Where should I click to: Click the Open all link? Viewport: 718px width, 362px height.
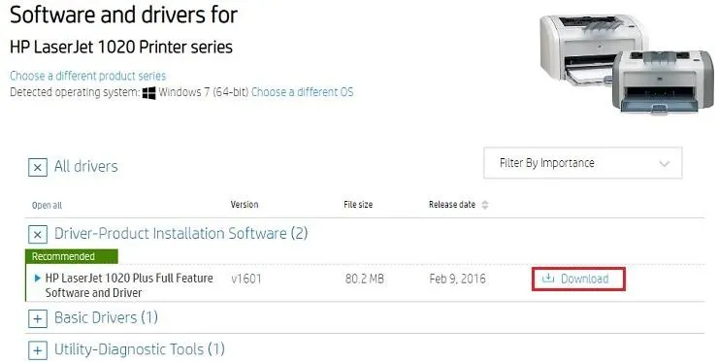pyautogui.click(x=47, y=206)
